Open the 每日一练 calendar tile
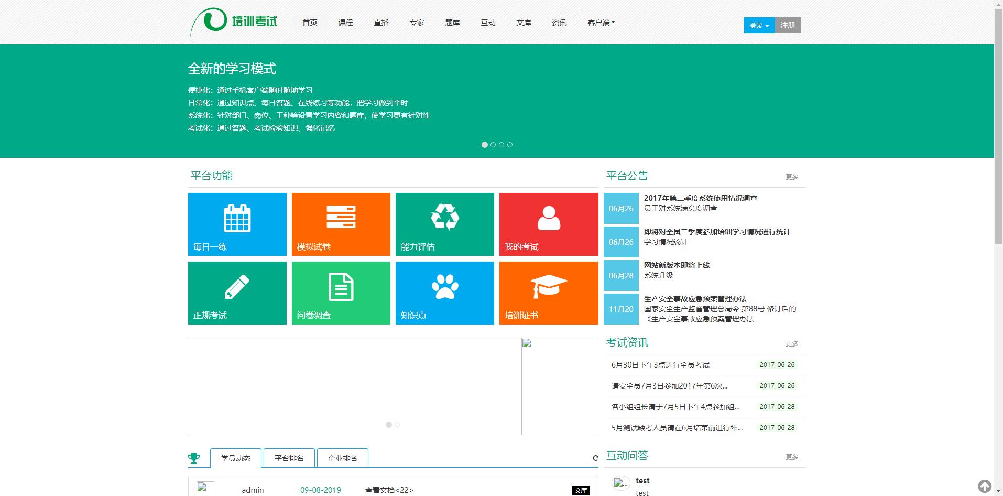Viewport: 1003px width, 496px height. [x=237, y=224]
